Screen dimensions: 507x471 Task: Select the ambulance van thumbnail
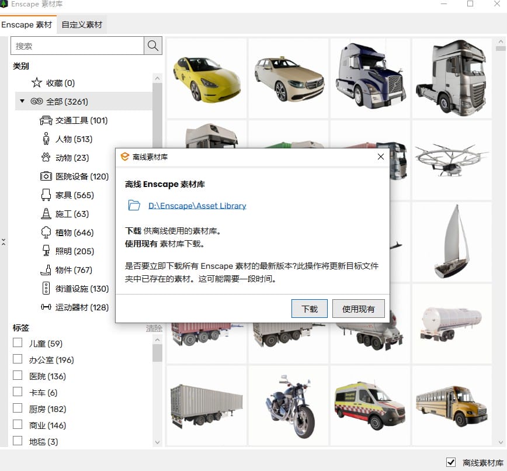click(370, 406)
